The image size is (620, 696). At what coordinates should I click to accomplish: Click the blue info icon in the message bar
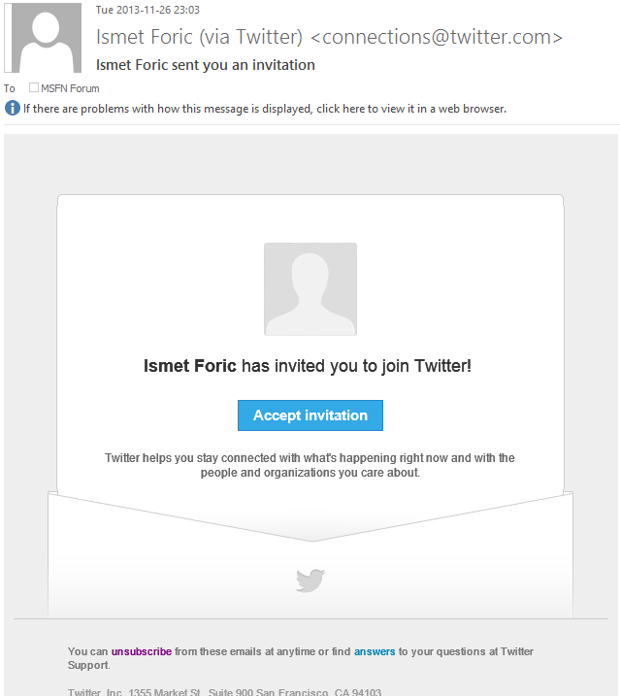13,108
